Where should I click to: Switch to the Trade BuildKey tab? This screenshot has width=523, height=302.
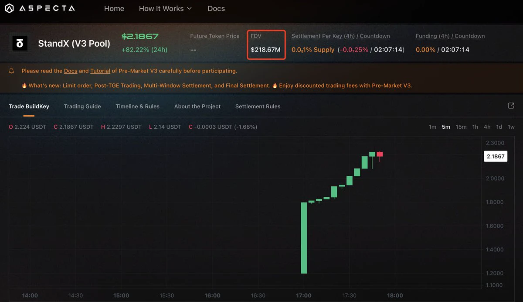coord(29,106)
